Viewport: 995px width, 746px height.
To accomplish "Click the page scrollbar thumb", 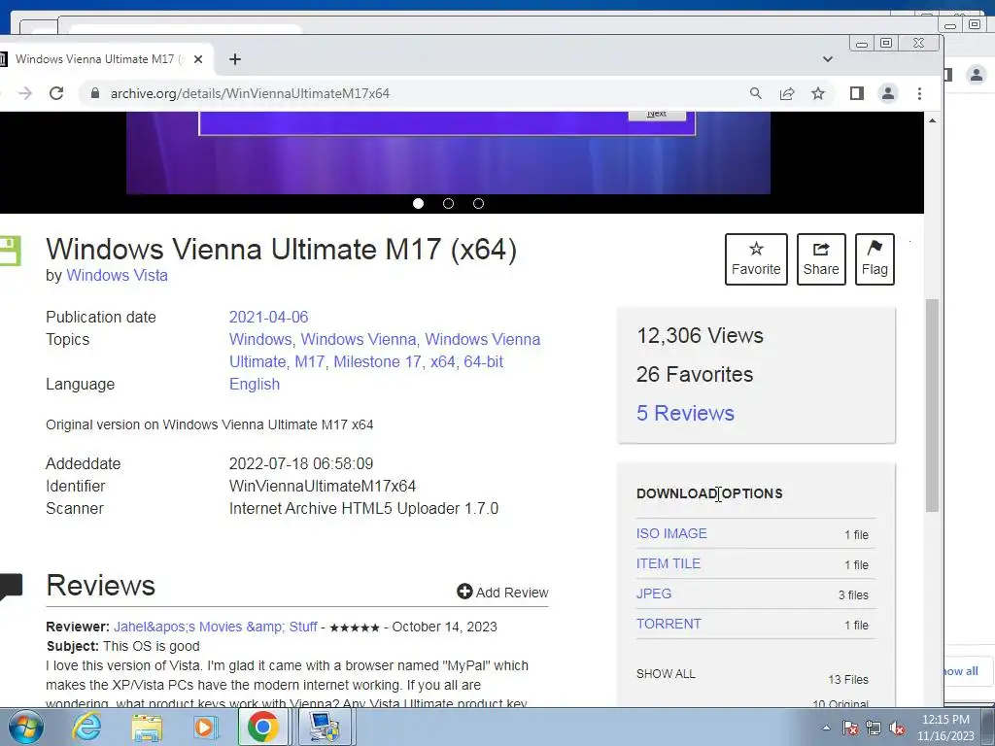I will pyautogui.click(x=932, y=405).
